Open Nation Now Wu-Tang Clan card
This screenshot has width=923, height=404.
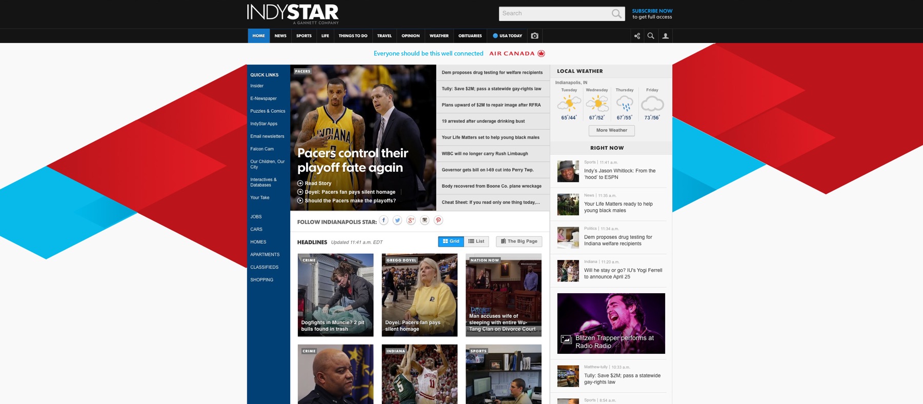(504, 295)
